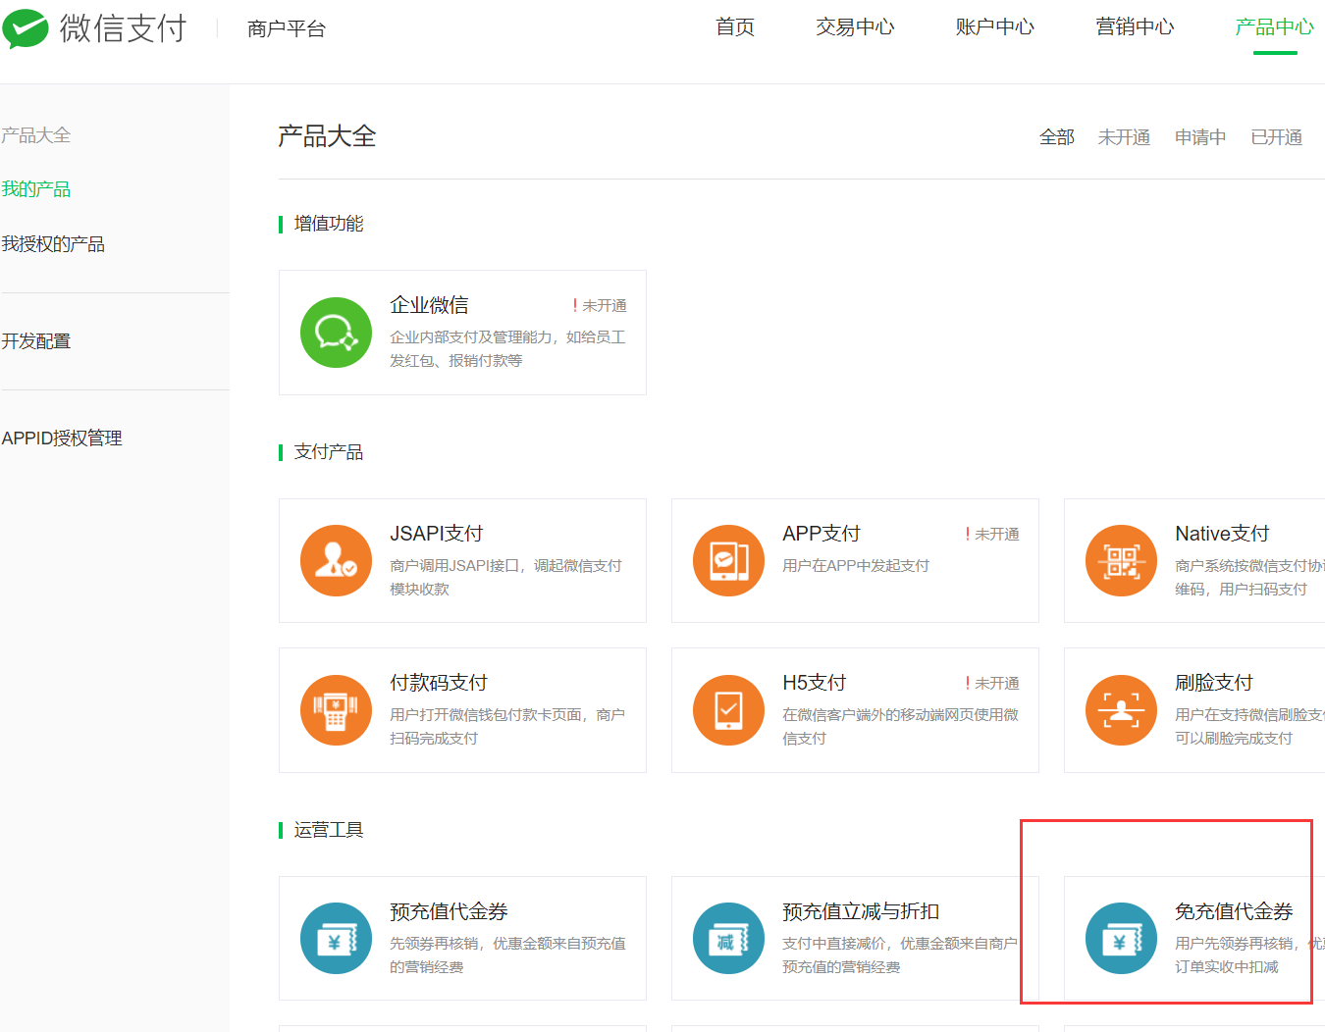Screen dimensions: 1325x1032
Task: Click the 付款码支付 POS terminal icon
Action: pos(336,710)
